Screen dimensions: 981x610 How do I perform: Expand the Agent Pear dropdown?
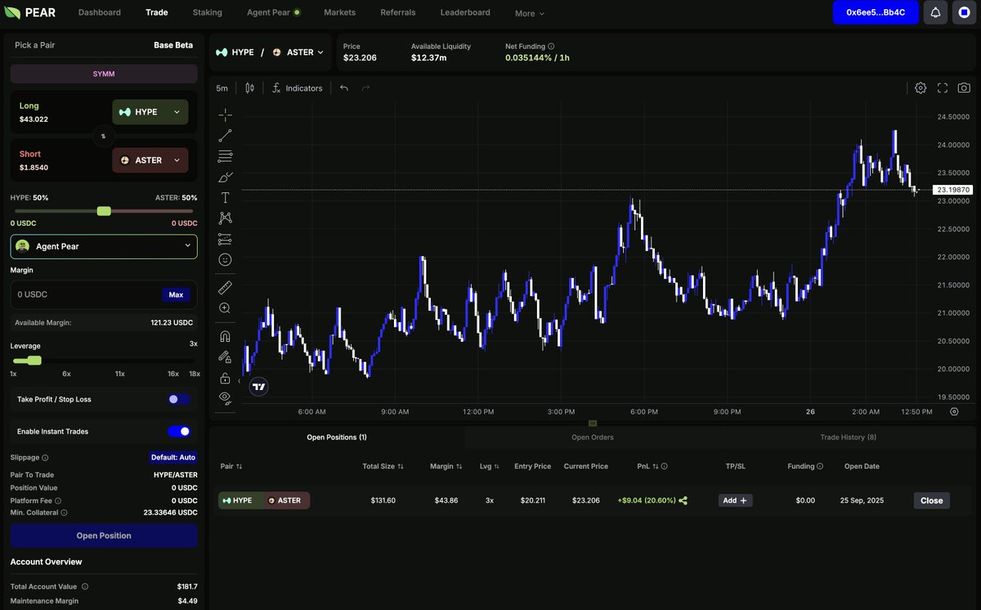pos(104,246)
